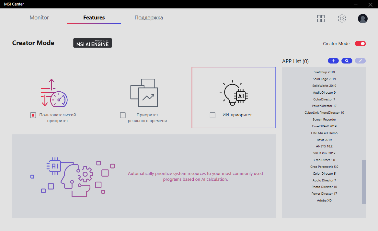Select ANSYS 18.2 entry
The height and width of the screenshot is (231, 378).
pyautogui.click(x=324, y=146)
